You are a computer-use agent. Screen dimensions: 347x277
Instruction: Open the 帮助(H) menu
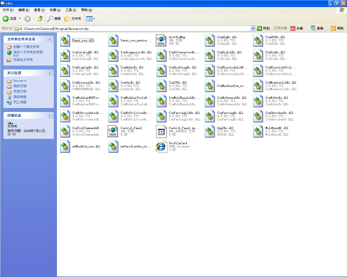pos(87,10)
